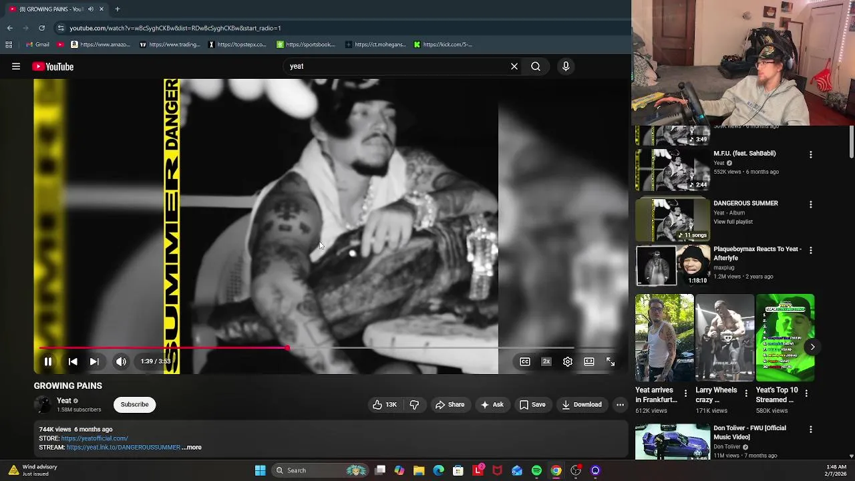
Task: Show next shorts with arrow button
Action: click(812, 347)
